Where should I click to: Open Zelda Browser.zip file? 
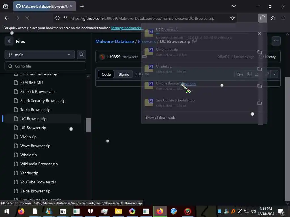click(x=35, y=191)
